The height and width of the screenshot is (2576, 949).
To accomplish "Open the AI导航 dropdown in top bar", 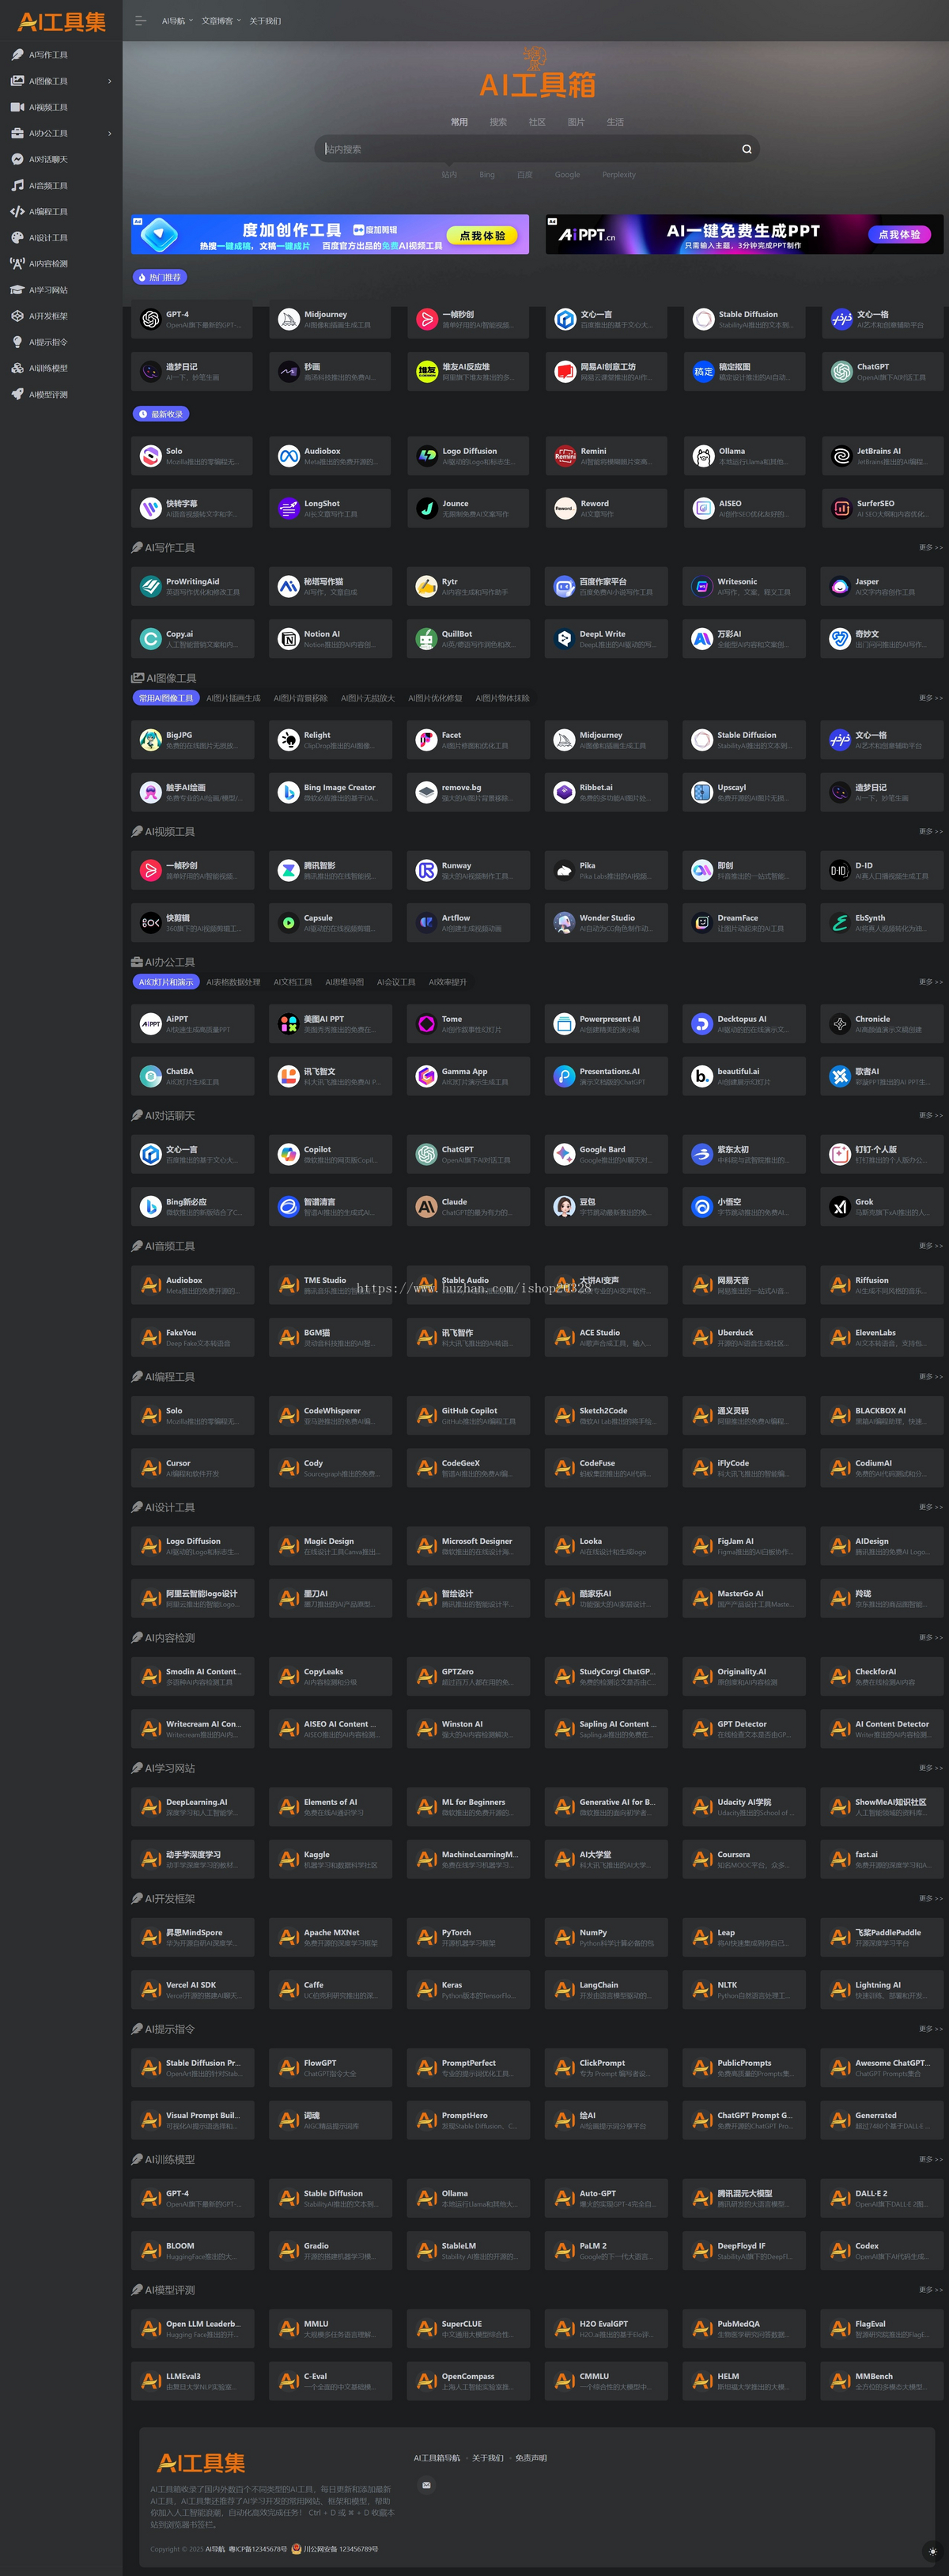I will coord(177,21).
